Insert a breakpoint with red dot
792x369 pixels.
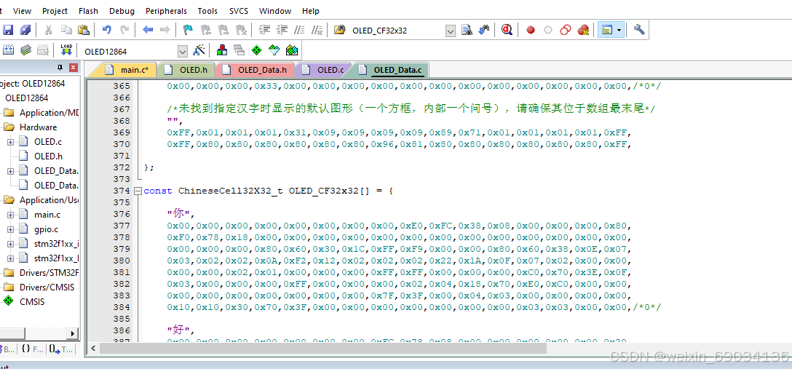[531, 31]
